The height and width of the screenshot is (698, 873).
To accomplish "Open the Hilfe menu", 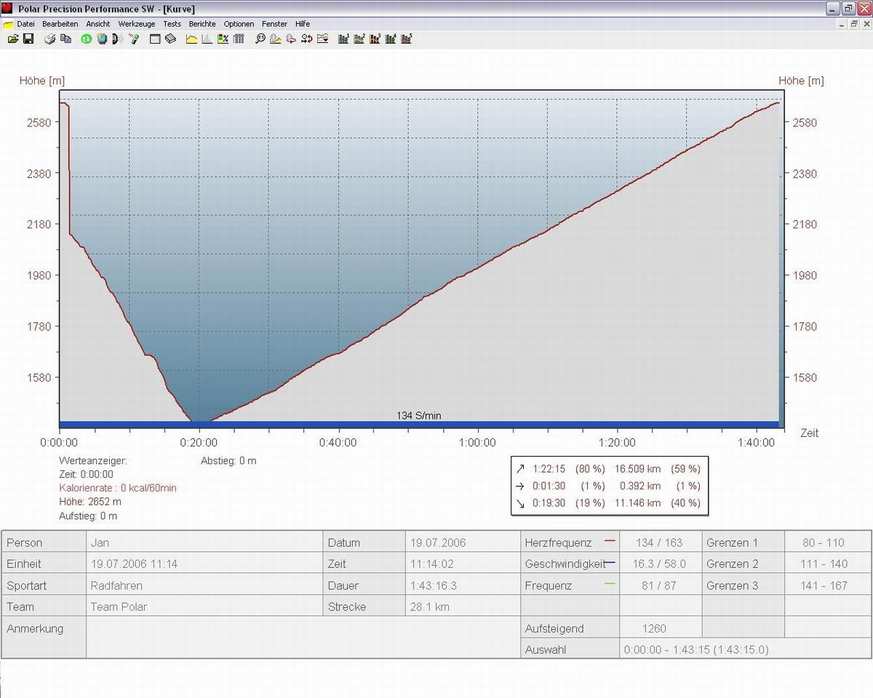I will click(x=303, y=24).
